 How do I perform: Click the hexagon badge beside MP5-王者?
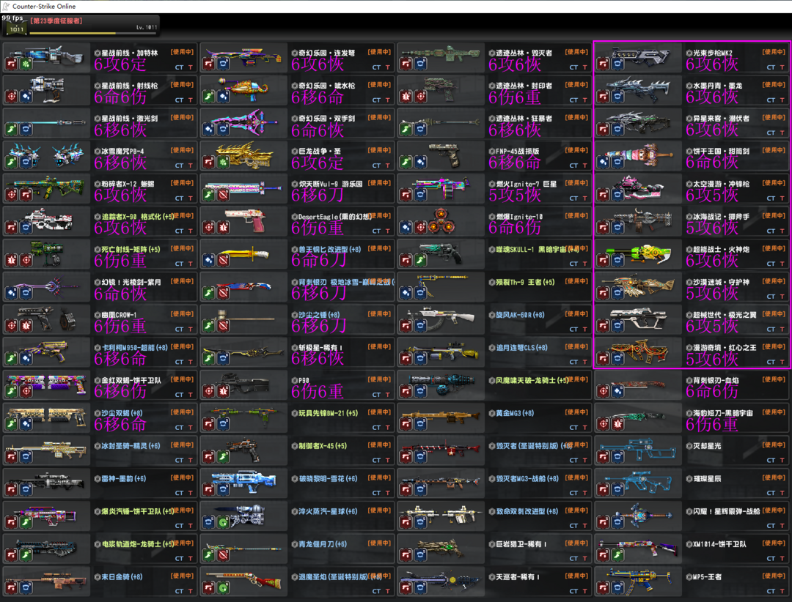tap(688, 576)
